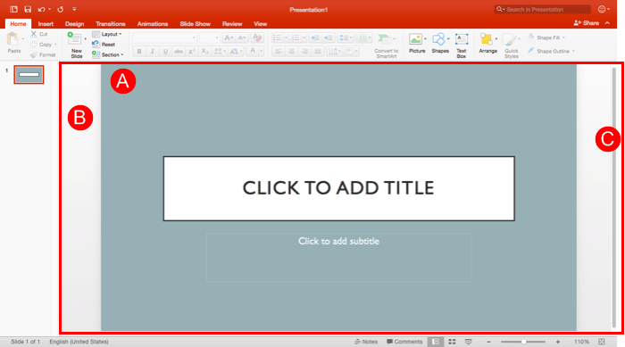Image resolution: width=625 pixels, height=347 pixels.
Task: Increase font size with larger A icon
Action: coord(229,37)
